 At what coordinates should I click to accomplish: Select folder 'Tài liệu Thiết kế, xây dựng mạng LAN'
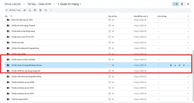tap(98, 71)
